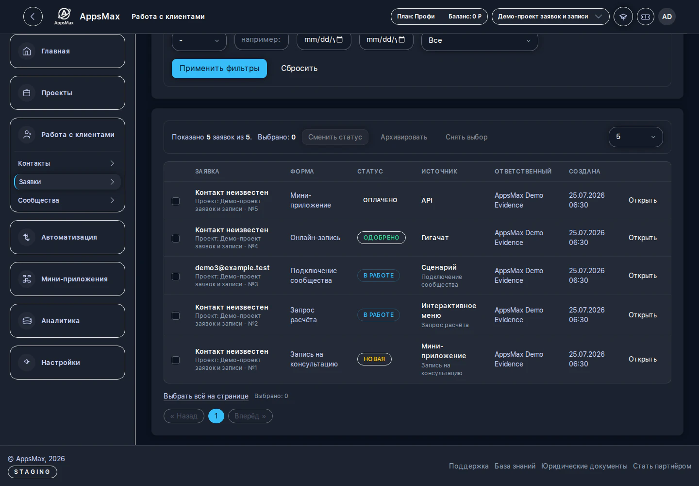Open Автоматизация section in sidebar
Image resolution: width=699 pixels, height=486 pixels.
pos(67,237)
